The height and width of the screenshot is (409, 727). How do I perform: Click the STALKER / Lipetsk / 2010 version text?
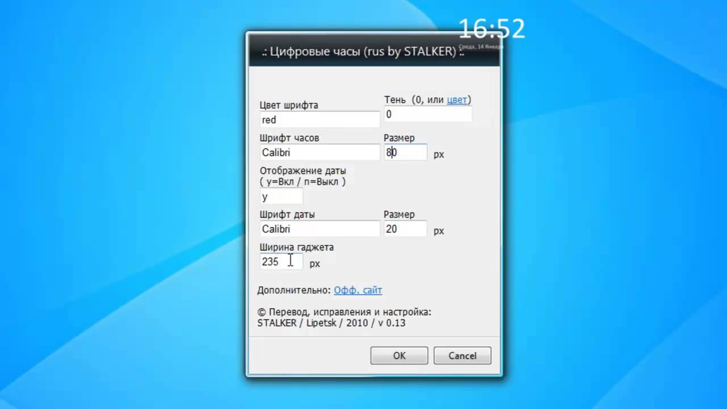(331, 323)
